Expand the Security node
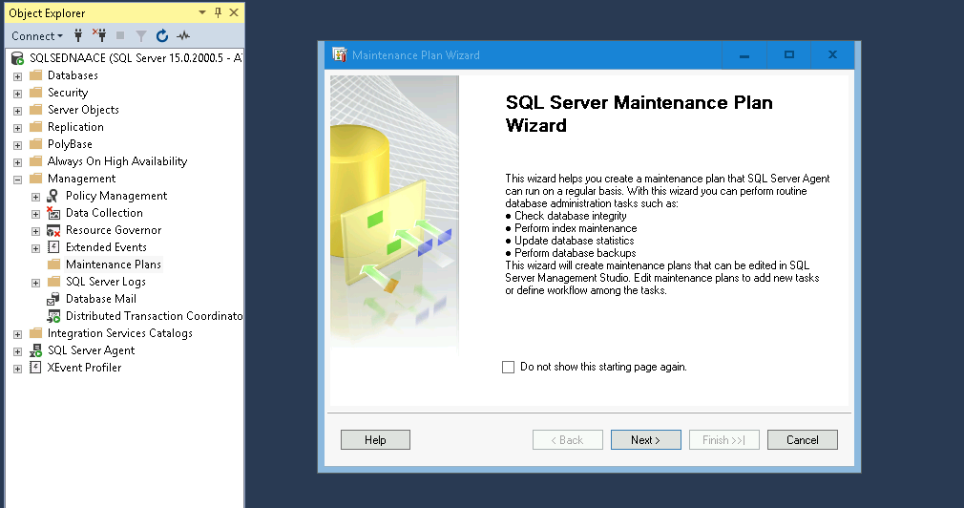The image size is (964, 508). (17, 94)
